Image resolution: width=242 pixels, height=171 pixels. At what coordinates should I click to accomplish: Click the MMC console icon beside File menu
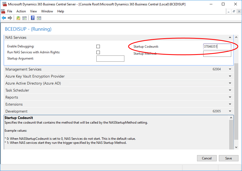[3, 11]
